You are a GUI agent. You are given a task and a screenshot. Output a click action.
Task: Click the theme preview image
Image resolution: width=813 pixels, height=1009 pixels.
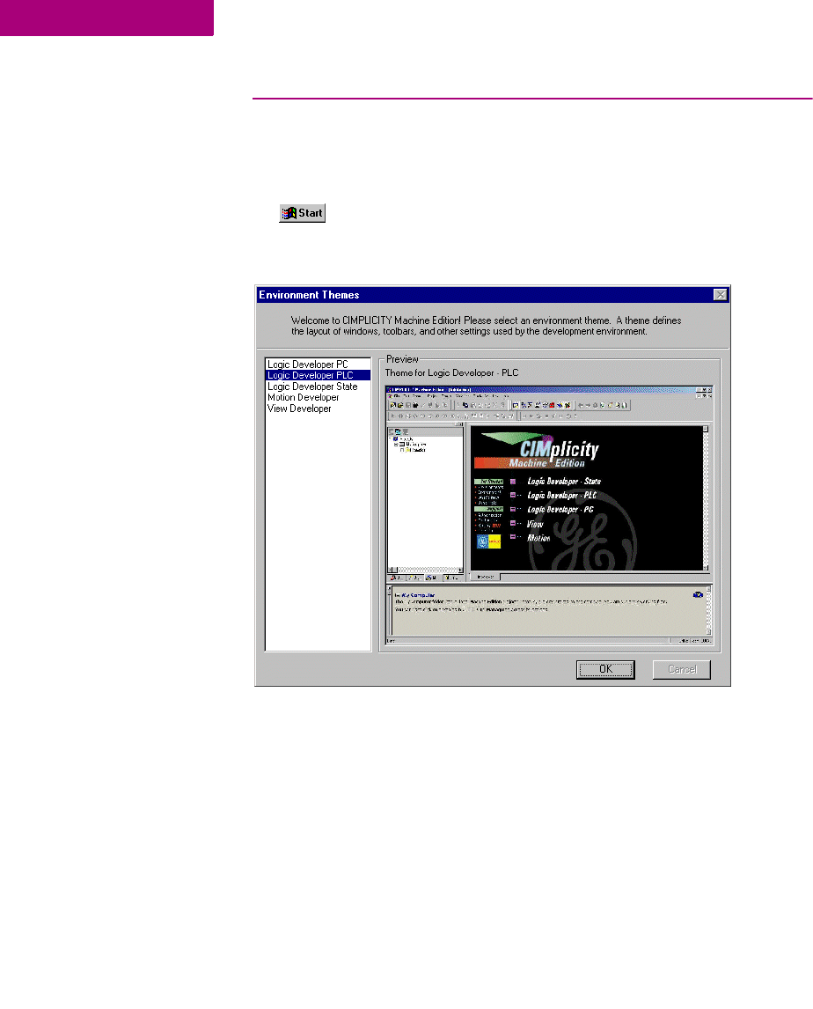click(x=549, y=515)
